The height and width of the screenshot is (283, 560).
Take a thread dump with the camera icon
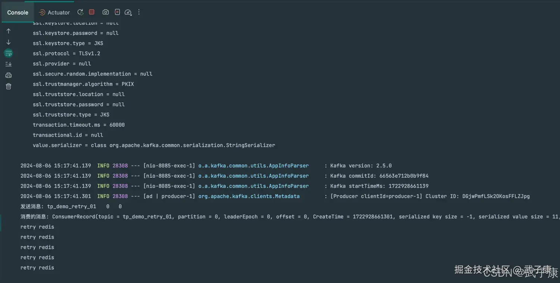pos(106,12)
